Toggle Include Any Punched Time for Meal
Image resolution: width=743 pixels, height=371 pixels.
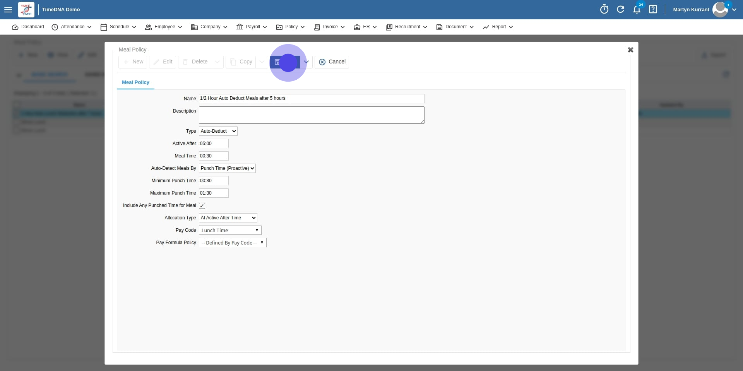coord(202,205)
